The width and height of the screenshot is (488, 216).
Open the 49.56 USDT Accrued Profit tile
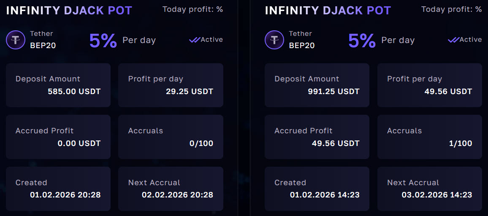[x=317, y=137]
